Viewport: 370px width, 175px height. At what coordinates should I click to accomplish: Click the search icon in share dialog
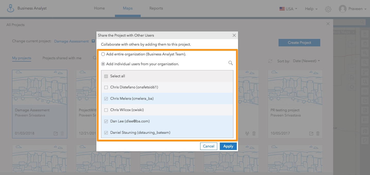(231, 63)
